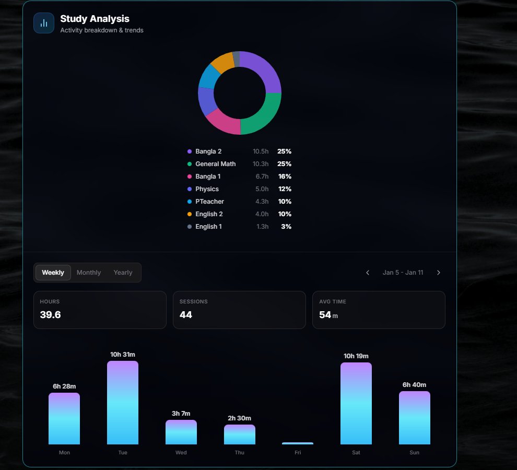Click the Tue axis label

click(x=123, y=453)
